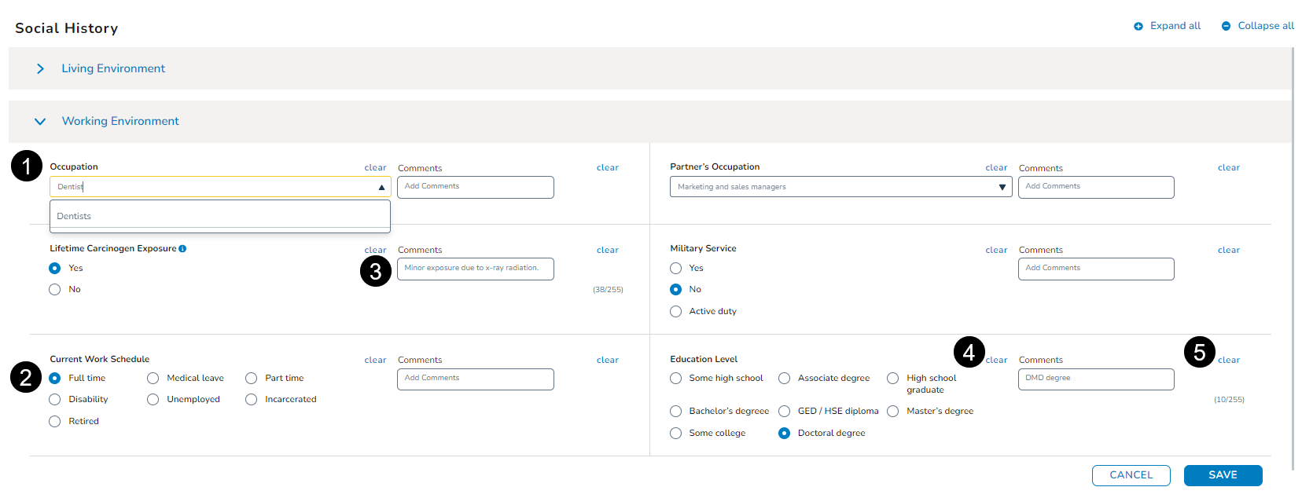Clear the Current Work Schedule selection
The height and width of the screenshot is (498, 1313).
point(375,361)
